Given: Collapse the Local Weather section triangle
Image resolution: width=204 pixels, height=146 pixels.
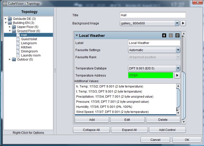Looking at the screenshot, I should (x=77, y=35).
